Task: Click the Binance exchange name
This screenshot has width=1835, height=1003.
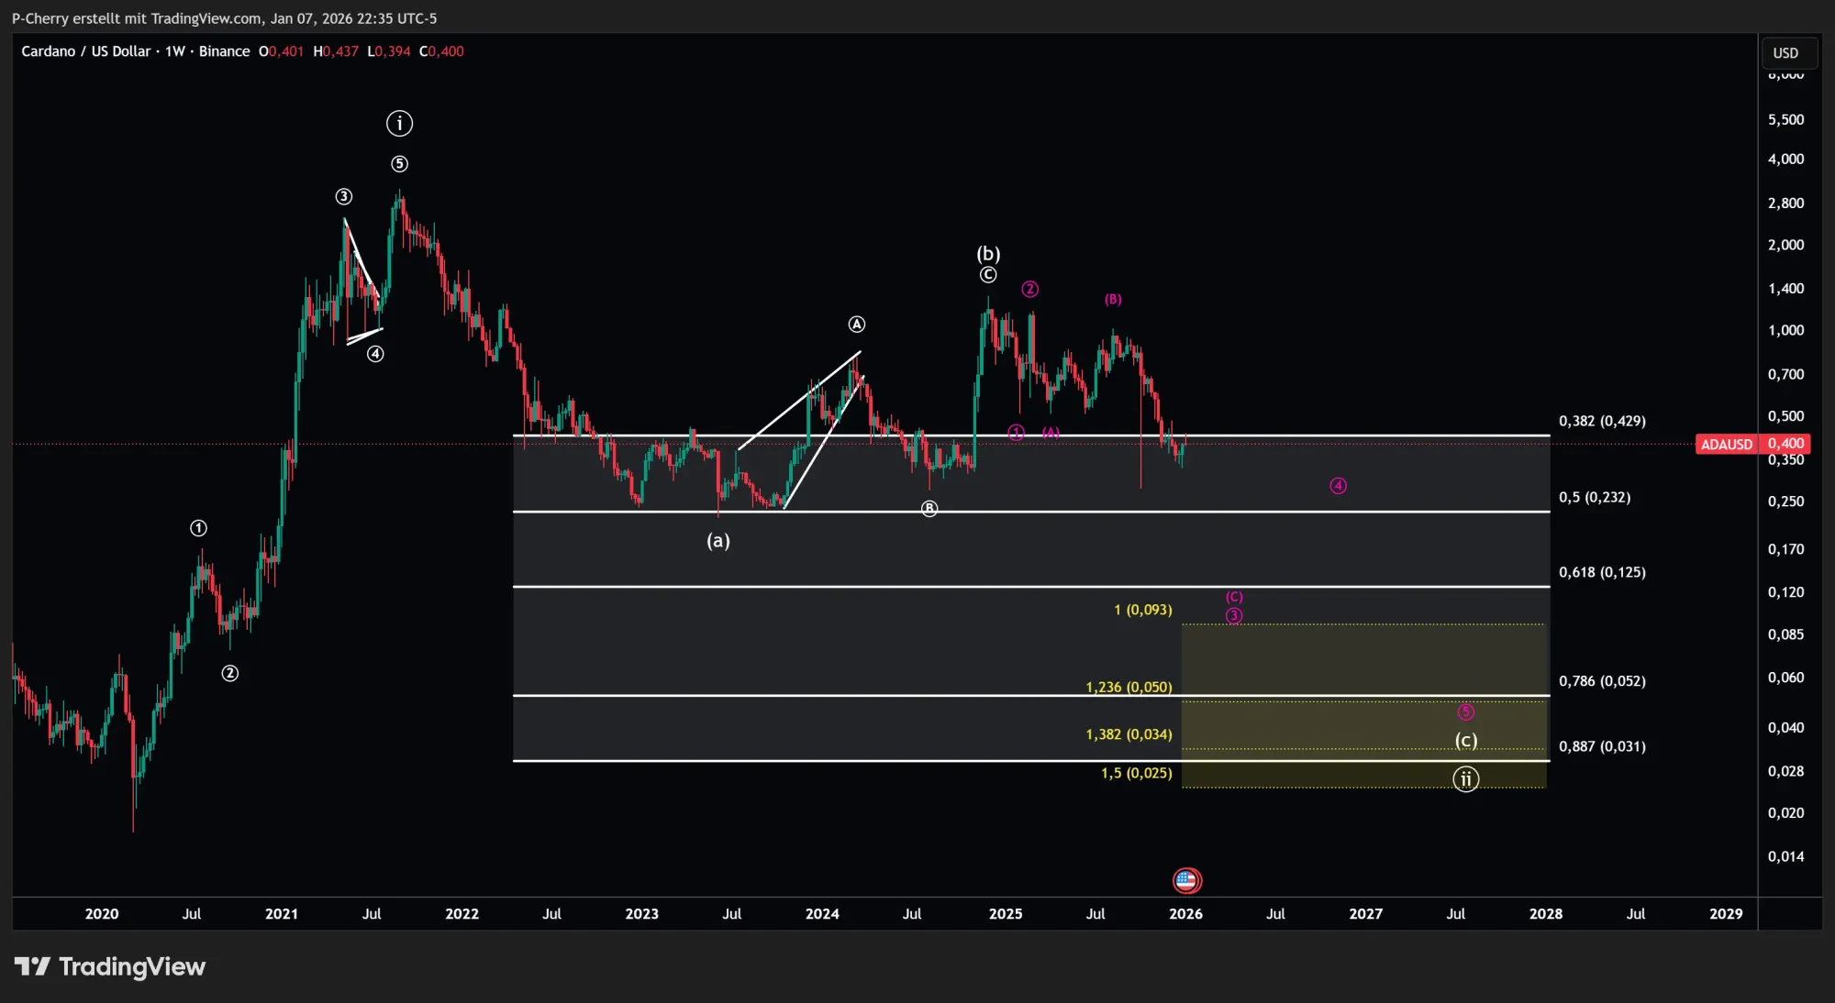Action: (x=226, y=51)
